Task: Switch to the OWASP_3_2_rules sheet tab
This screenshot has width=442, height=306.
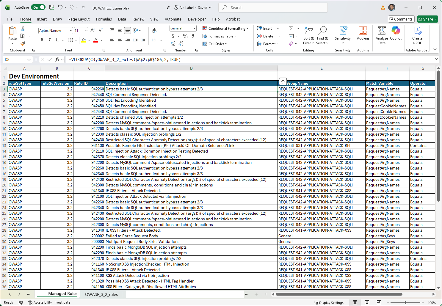Action: click(101, 294)
